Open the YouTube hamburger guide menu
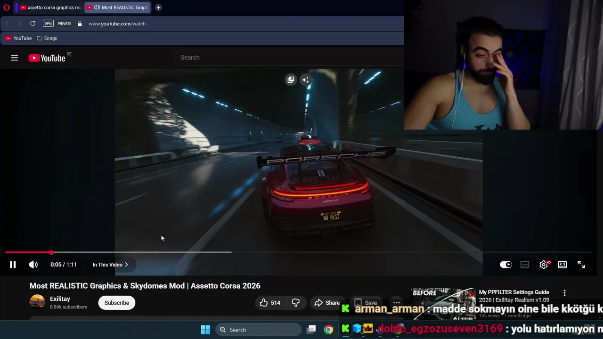The width and height of the screenshot is (603, 339). click(15, 58)
